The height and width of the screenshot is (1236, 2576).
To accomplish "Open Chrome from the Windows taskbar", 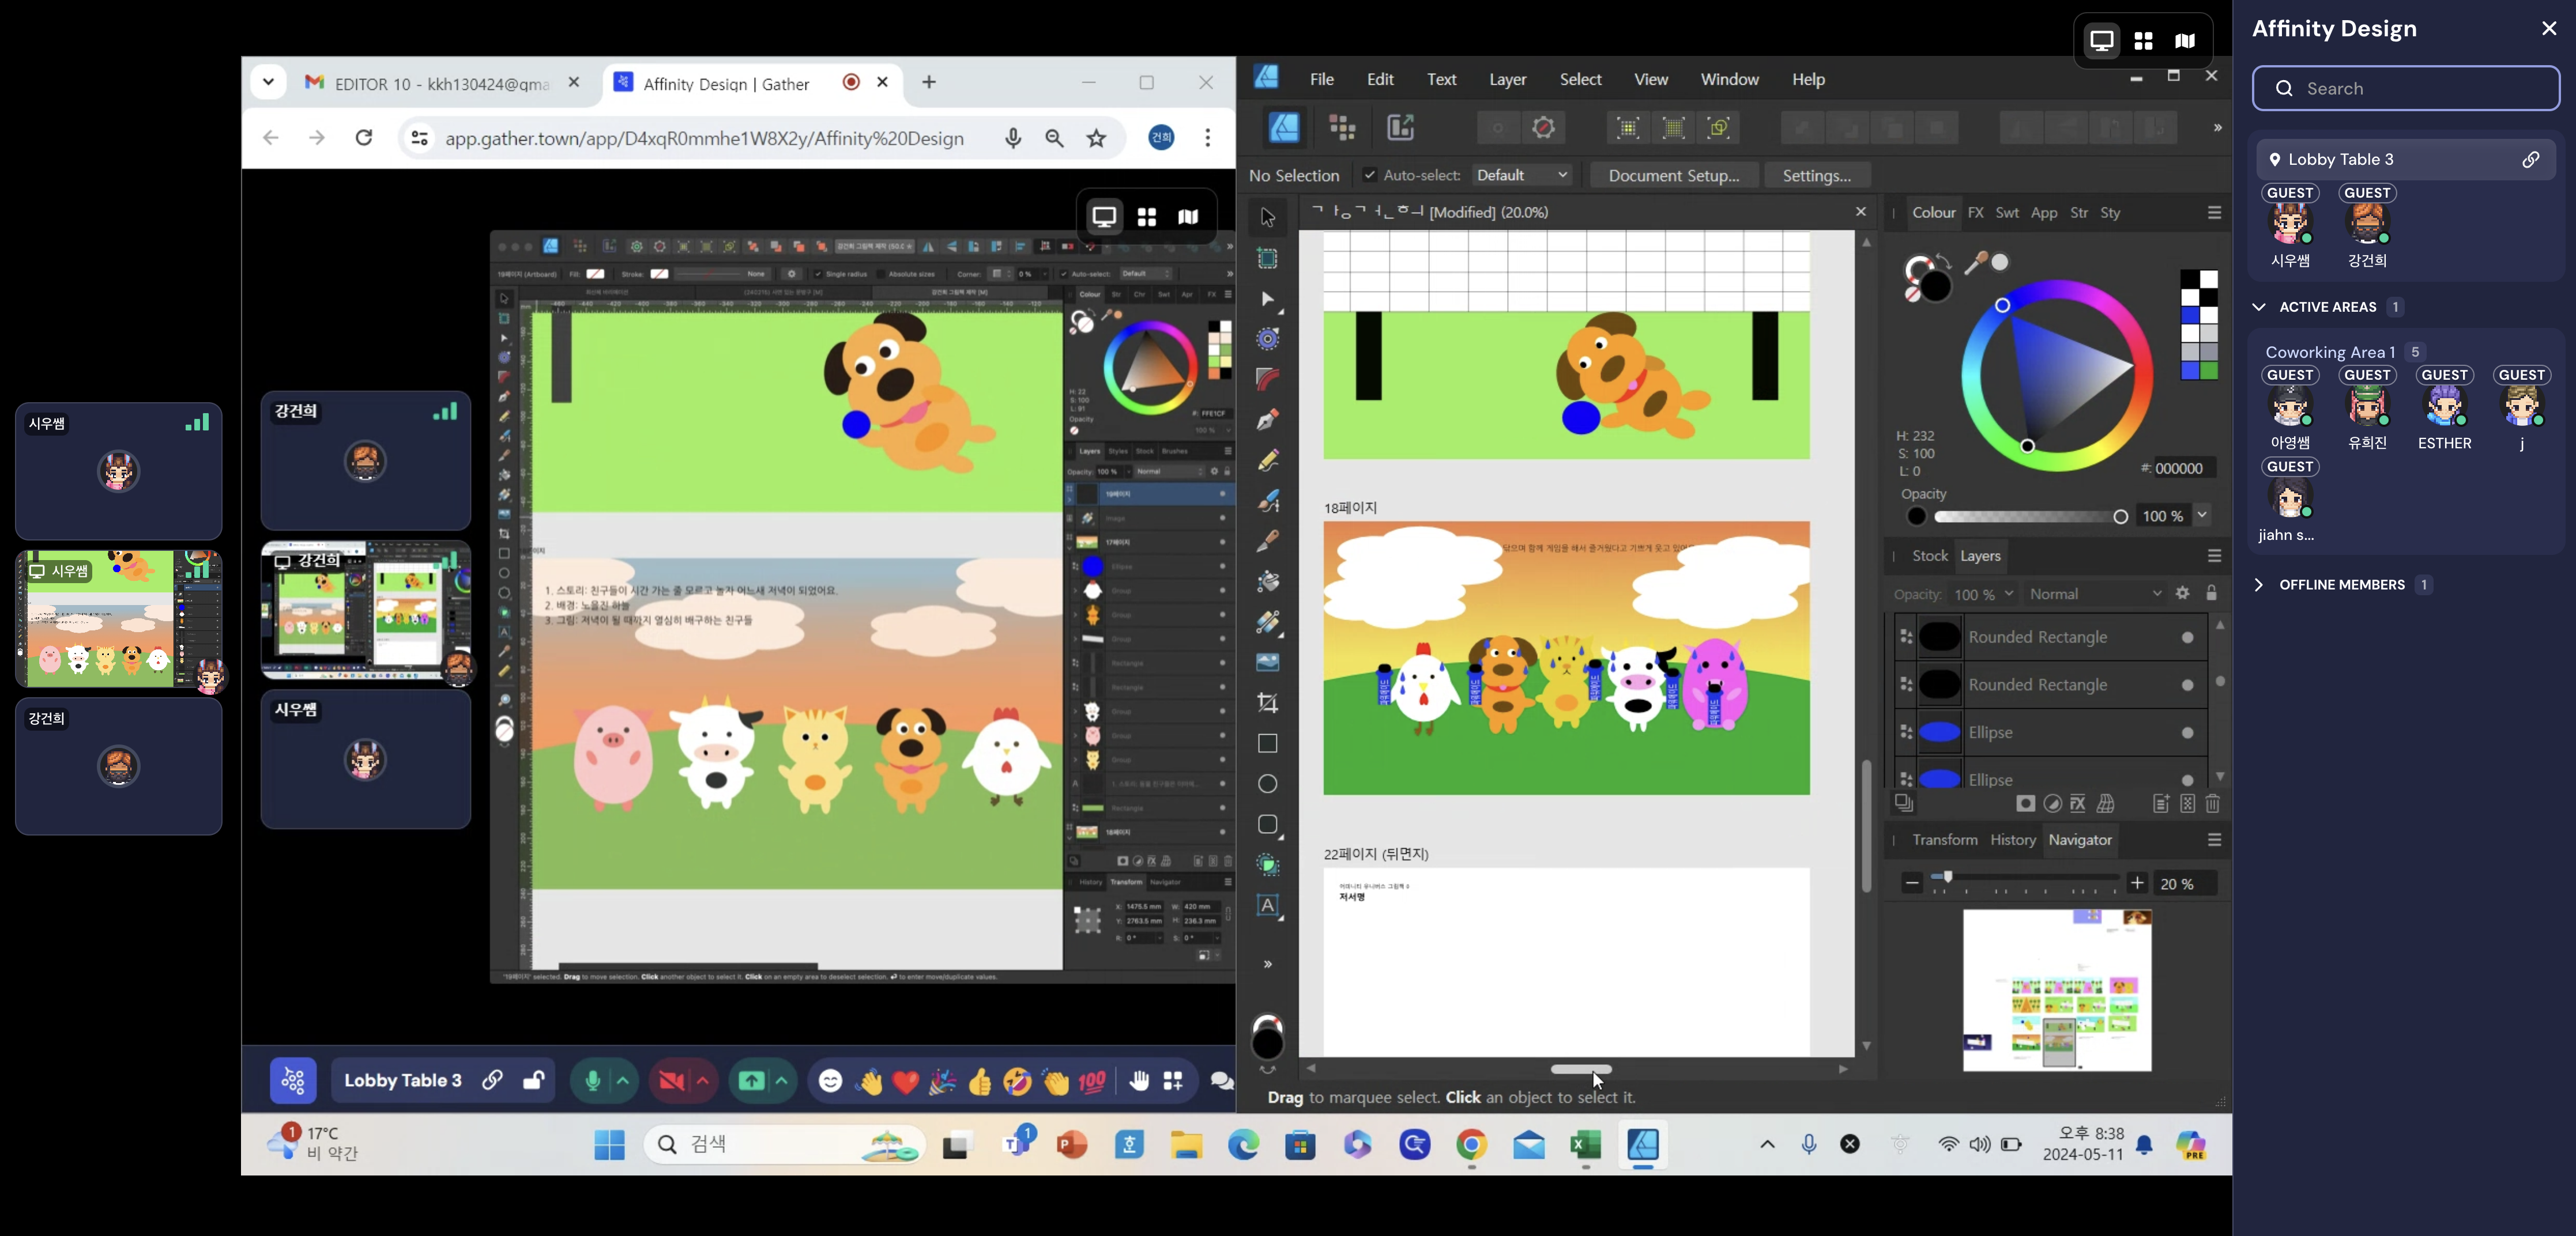I will click(x=1471, y=1145).
